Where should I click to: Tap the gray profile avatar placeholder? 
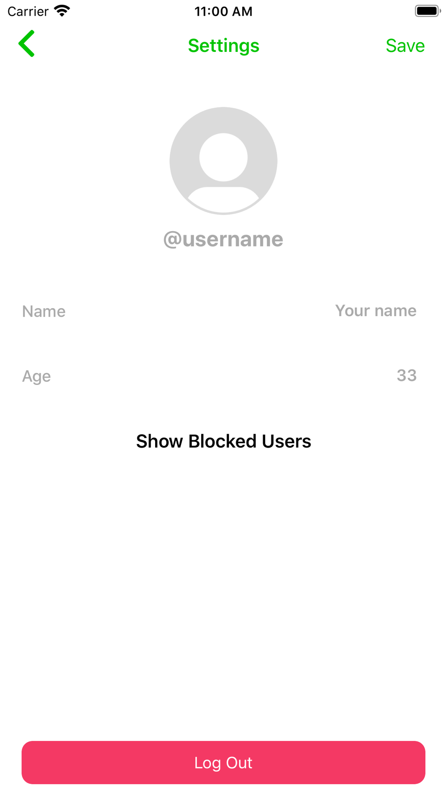pos(223,161)
